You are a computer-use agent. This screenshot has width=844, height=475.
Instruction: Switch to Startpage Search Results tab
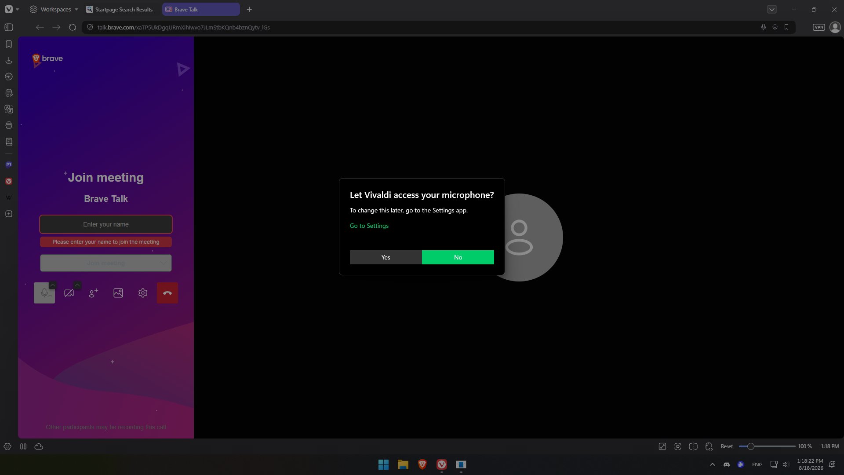click(120, 9)
